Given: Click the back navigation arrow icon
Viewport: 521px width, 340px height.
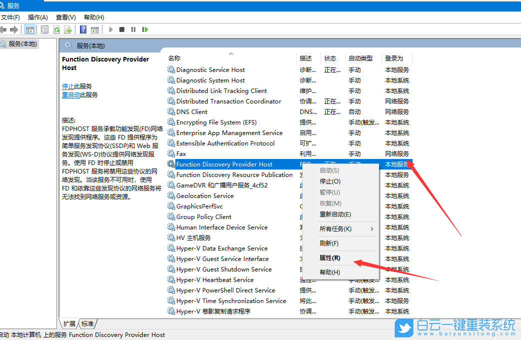Looking at the screenshot, I should [x=4, y=29].
